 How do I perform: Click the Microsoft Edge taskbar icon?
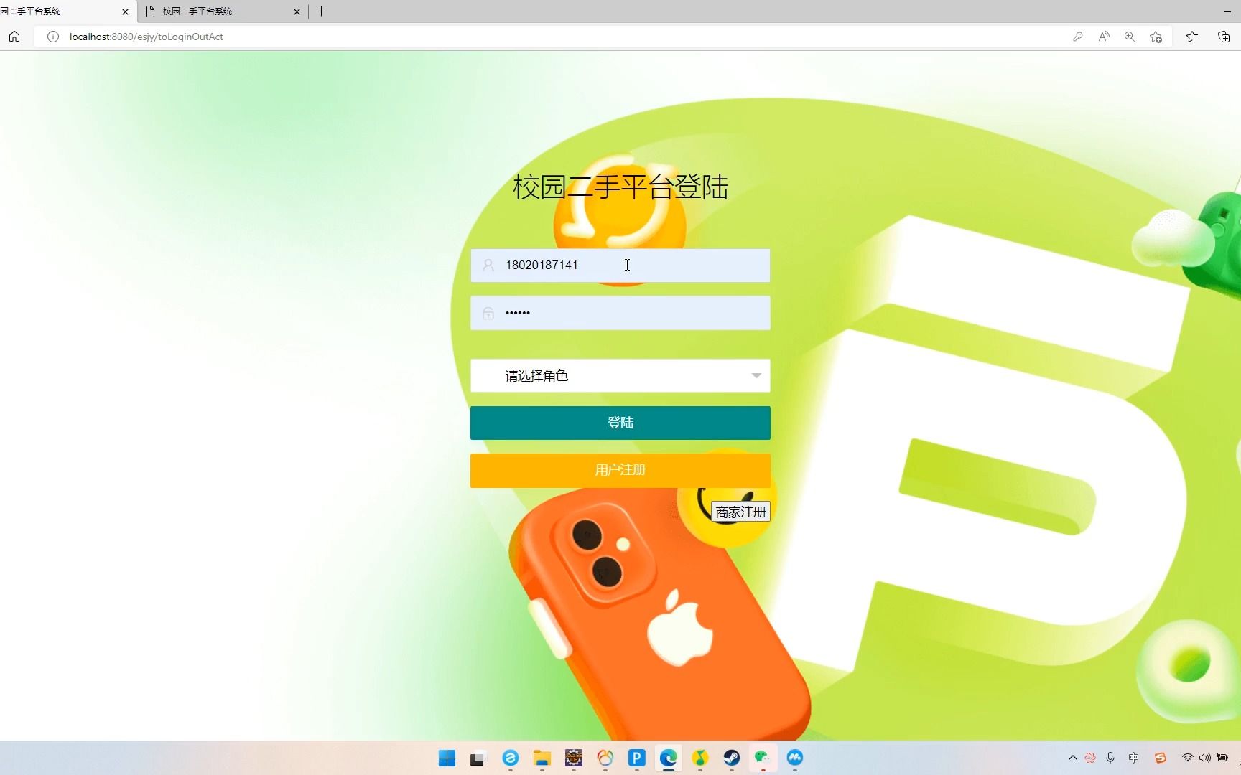tap(668, 758)
